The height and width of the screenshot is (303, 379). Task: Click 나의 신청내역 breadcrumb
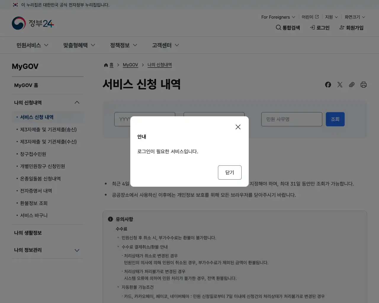pyautogui.click(x=160, y=65)
